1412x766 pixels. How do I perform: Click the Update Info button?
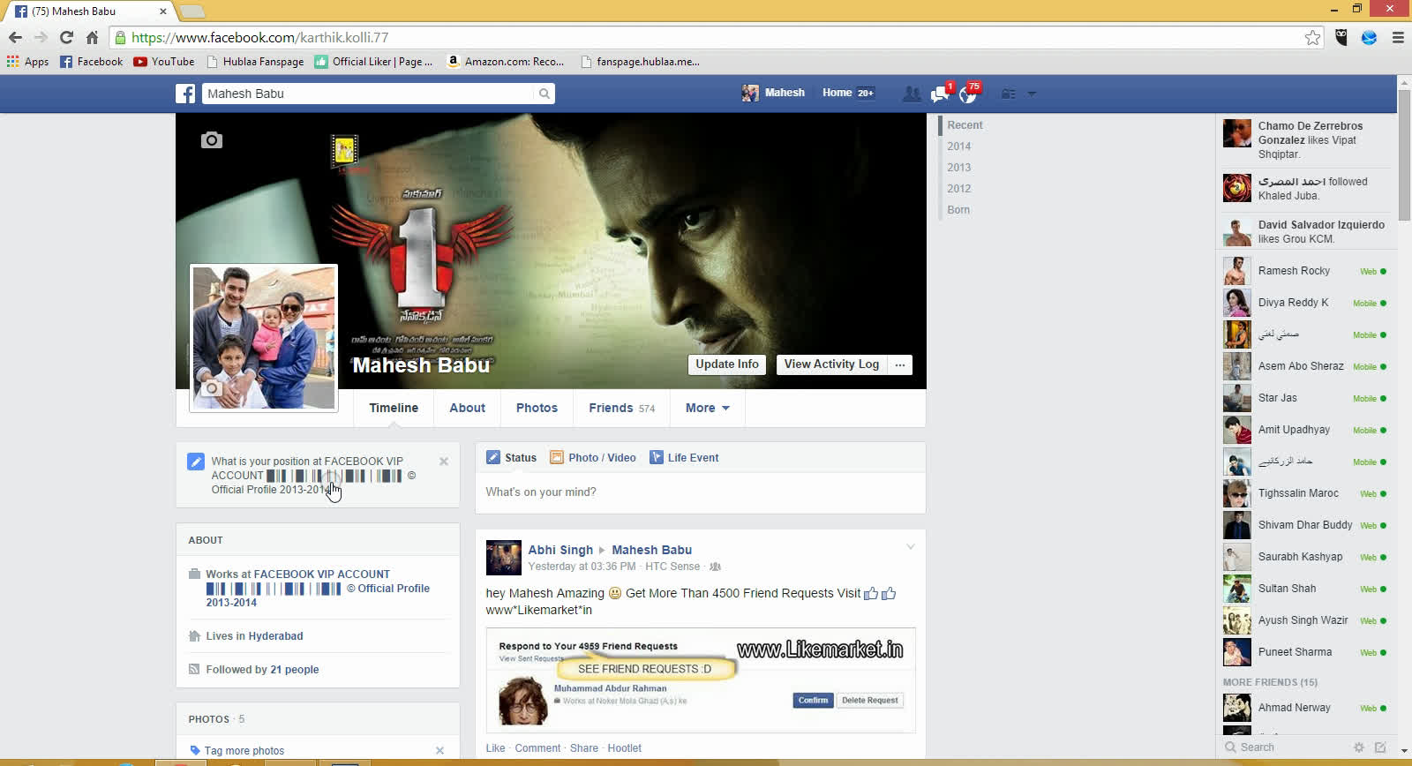pyautogui.click(x=727, y=364)
